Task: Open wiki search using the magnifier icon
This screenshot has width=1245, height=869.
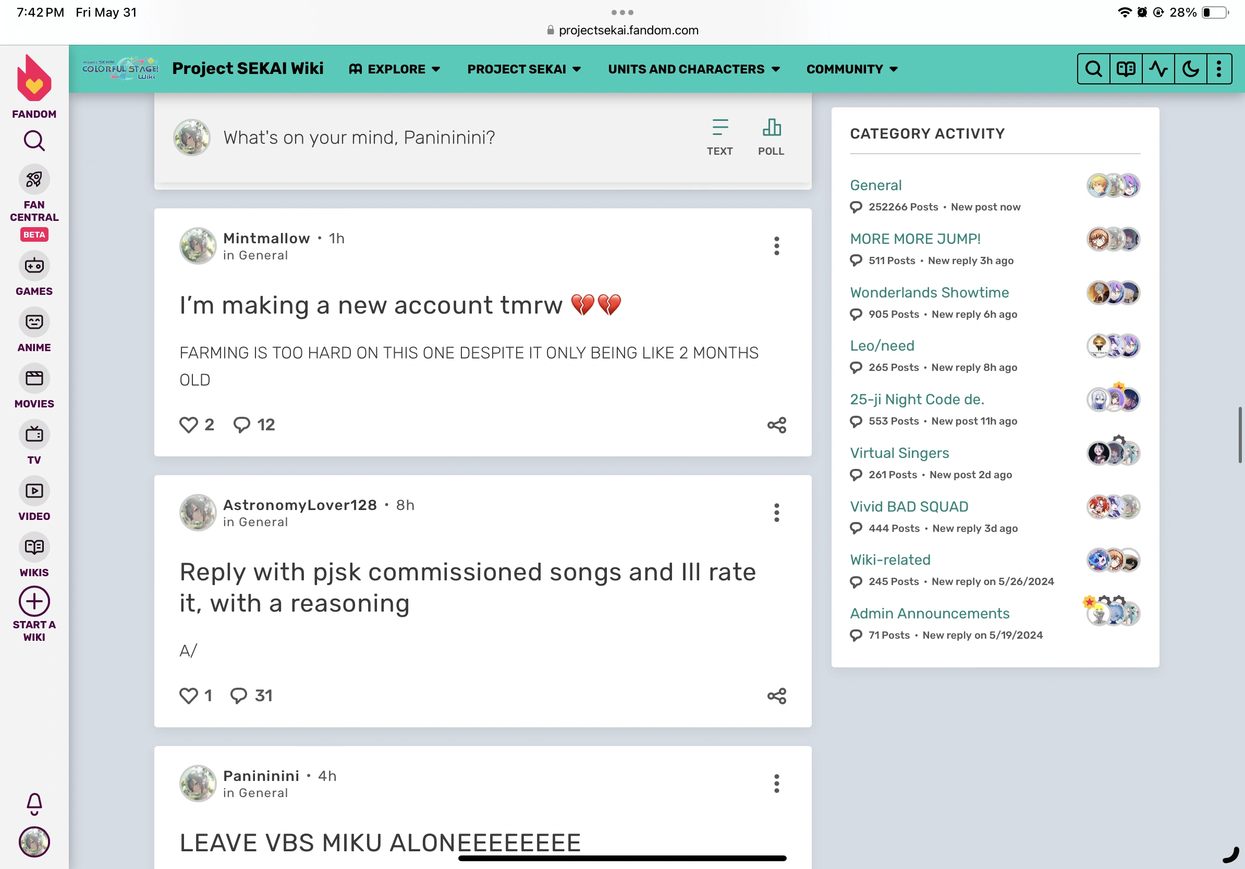Action: 1093,69
